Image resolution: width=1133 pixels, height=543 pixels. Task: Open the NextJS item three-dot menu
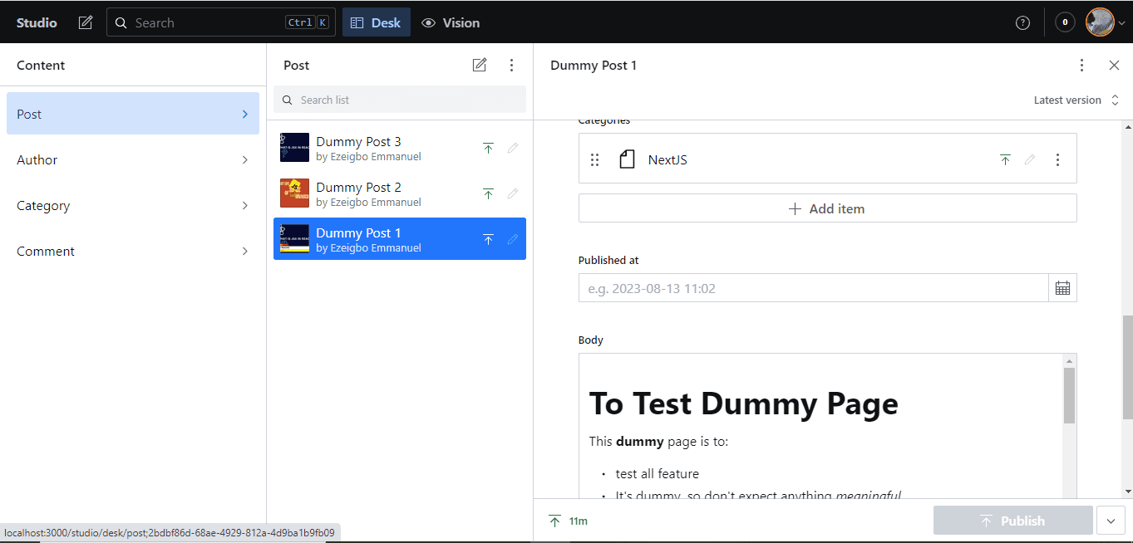coord(1057,159)
